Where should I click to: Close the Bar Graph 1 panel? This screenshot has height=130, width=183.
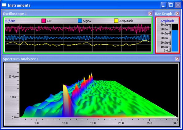tap(177, 14)
